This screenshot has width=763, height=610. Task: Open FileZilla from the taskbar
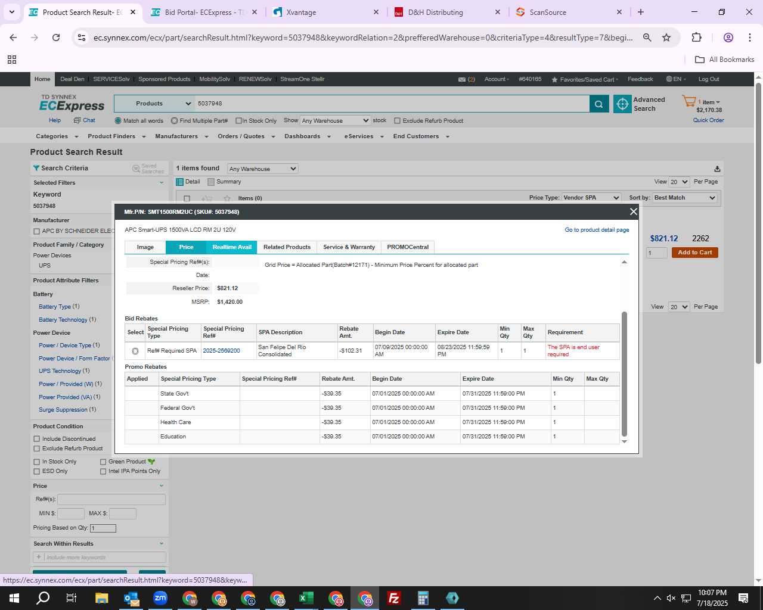393,598
